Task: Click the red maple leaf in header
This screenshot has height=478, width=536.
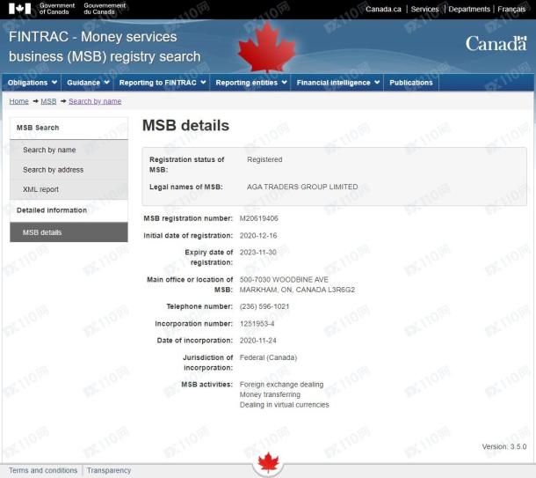Action: tap(266, 48)
